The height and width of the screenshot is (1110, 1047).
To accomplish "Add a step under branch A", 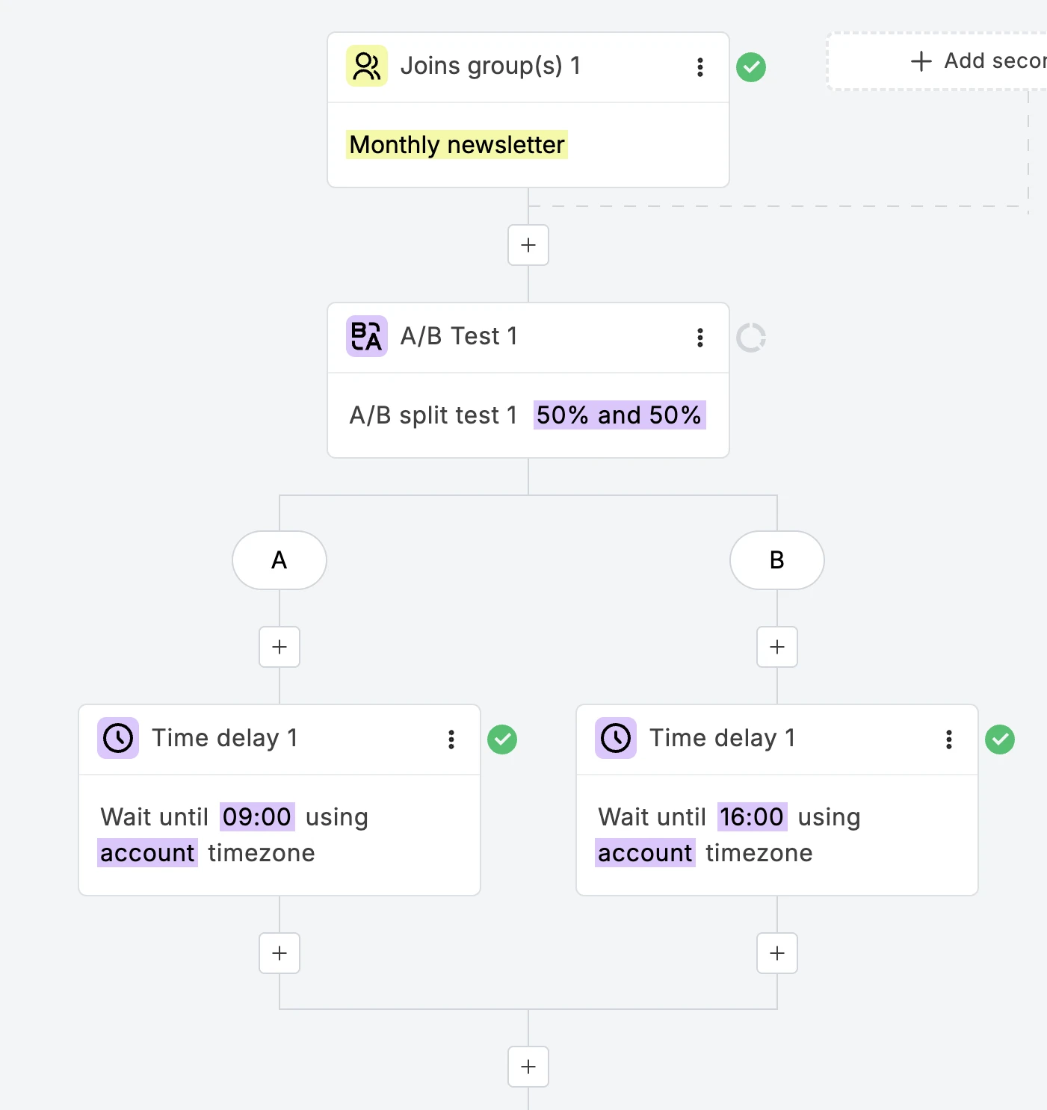I will (x=279, y=647).
